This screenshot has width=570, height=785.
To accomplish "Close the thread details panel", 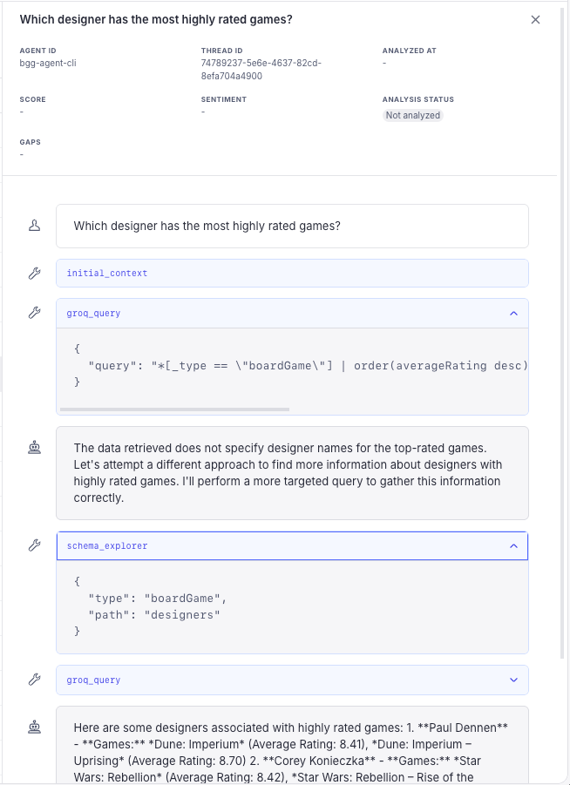I will coord(535,19).
